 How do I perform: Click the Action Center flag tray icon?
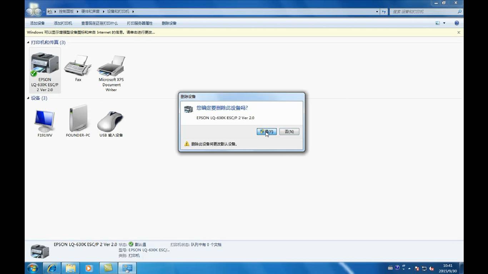[x=417, y=268]
